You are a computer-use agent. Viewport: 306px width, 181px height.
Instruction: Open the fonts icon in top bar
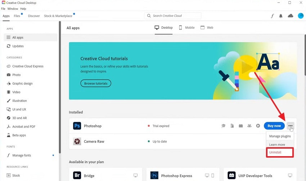coord(272,16)
